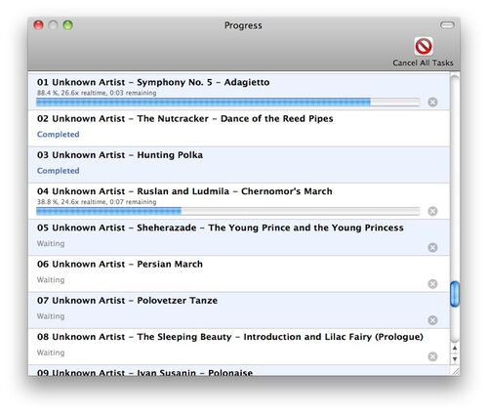Select row 05 Sheherazade title
The width and height of the screenshot is (488, 414).
coord(221,228)
